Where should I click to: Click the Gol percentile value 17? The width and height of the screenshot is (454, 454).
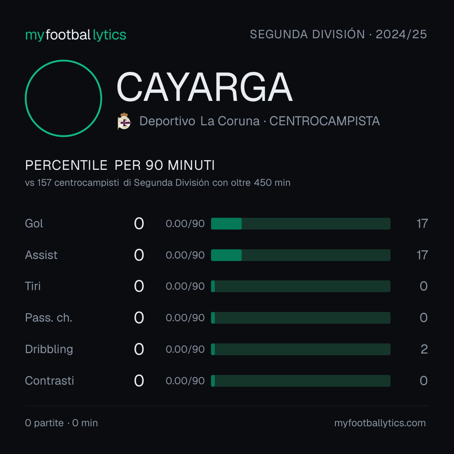pos(422,224)
